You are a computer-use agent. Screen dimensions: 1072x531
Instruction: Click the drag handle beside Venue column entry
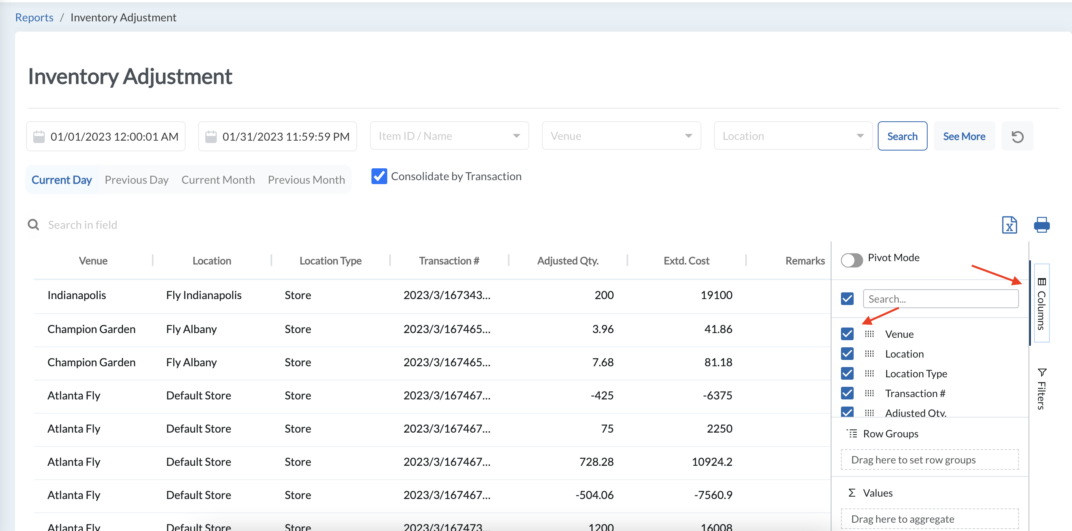point(869,333)
